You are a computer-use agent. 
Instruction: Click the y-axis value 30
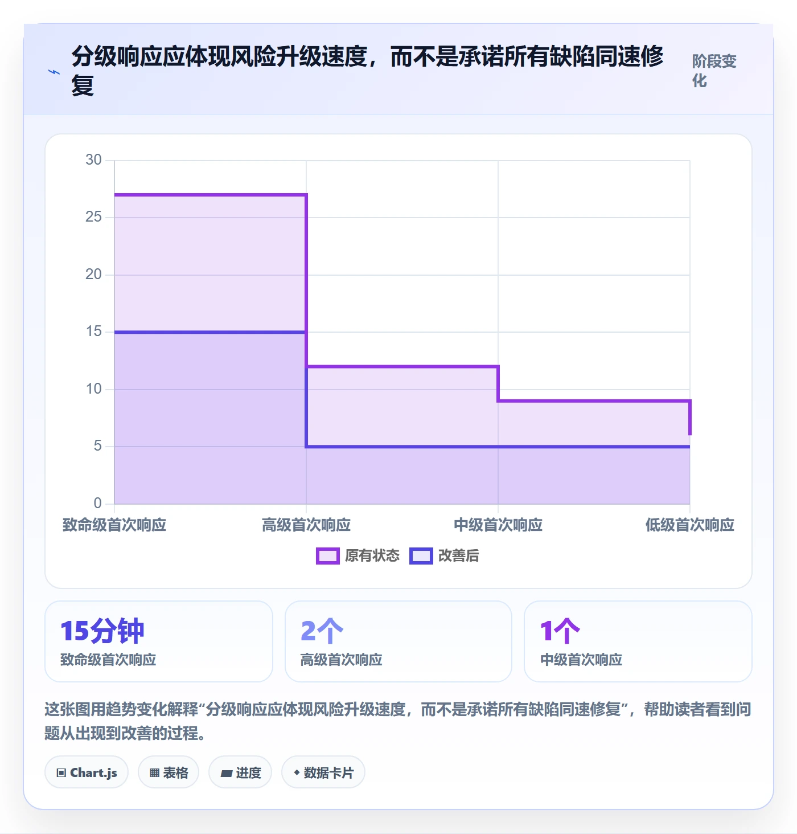94,160
